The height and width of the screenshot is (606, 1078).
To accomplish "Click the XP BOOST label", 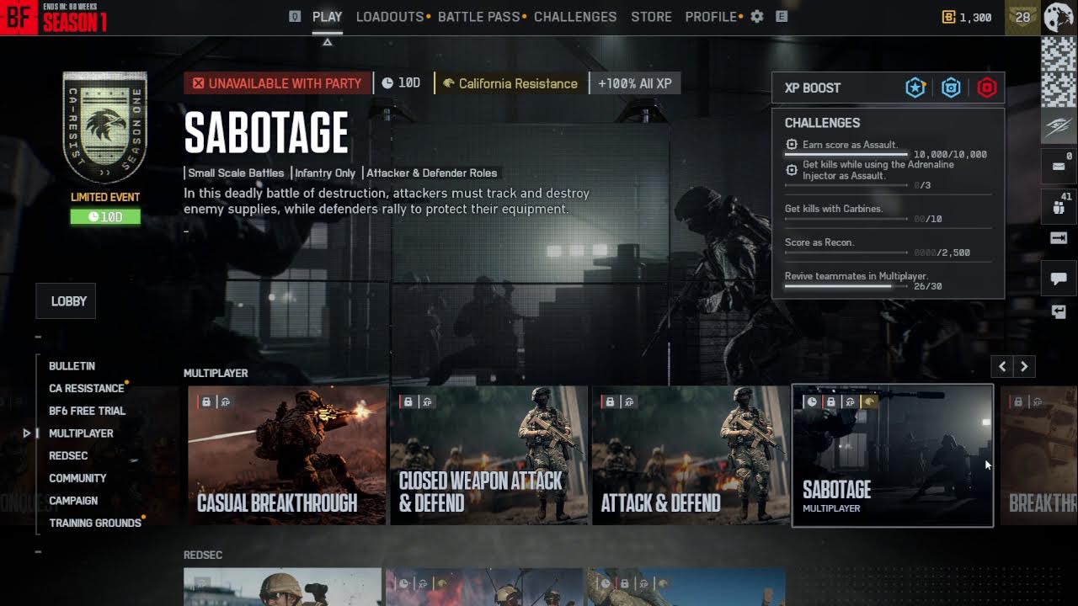I will 813,88.
